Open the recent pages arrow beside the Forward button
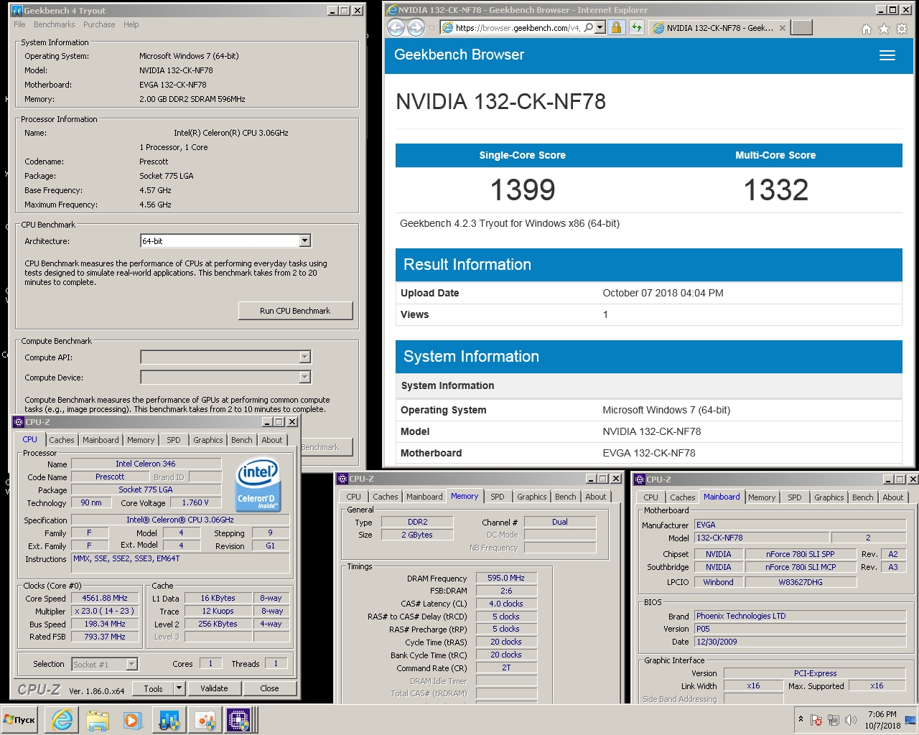The width and height of the screenshot is (919, 735). [431, 28]
